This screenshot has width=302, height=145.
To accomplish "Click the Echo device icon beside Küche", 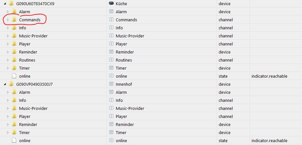I will [111, 4].
